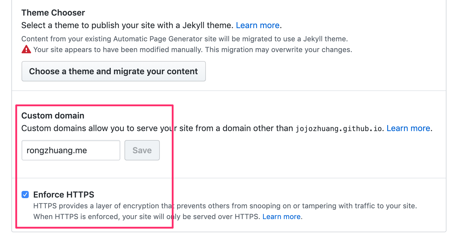
Task: Click the Enforce HTTPS label text
Action: tap(64, 195)
